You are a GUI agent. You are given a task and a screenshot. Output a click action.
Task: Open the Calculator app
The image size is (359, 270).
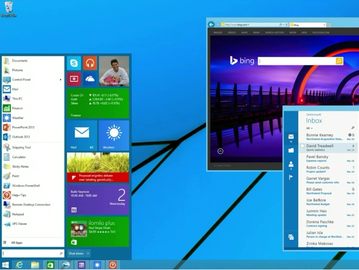33,157
